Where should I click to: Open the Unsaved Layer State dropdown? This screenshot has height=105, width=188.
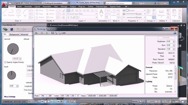[x=82, y=14]
